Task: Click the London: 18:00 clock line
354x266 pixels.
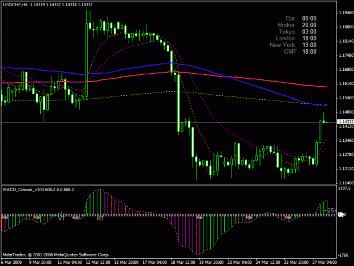Action: (296, 39)
